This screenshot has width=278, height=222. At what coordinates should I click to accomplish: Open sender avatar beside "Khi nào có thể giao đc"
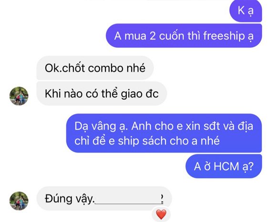coord(19,96)
